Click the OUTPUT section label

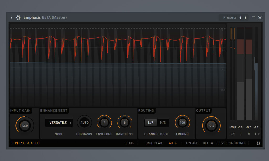203,111
